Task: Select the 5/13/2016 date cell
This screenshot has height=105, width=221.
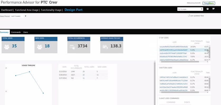Action: [x=63, y=72]
